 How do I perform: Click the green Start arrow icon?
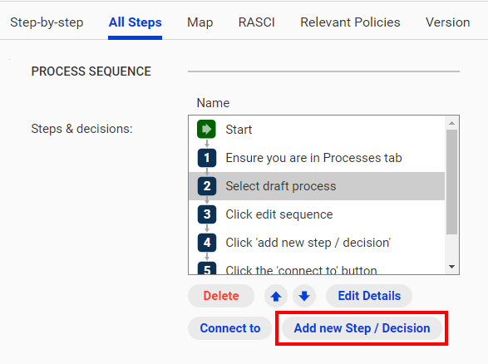point(206,129)
